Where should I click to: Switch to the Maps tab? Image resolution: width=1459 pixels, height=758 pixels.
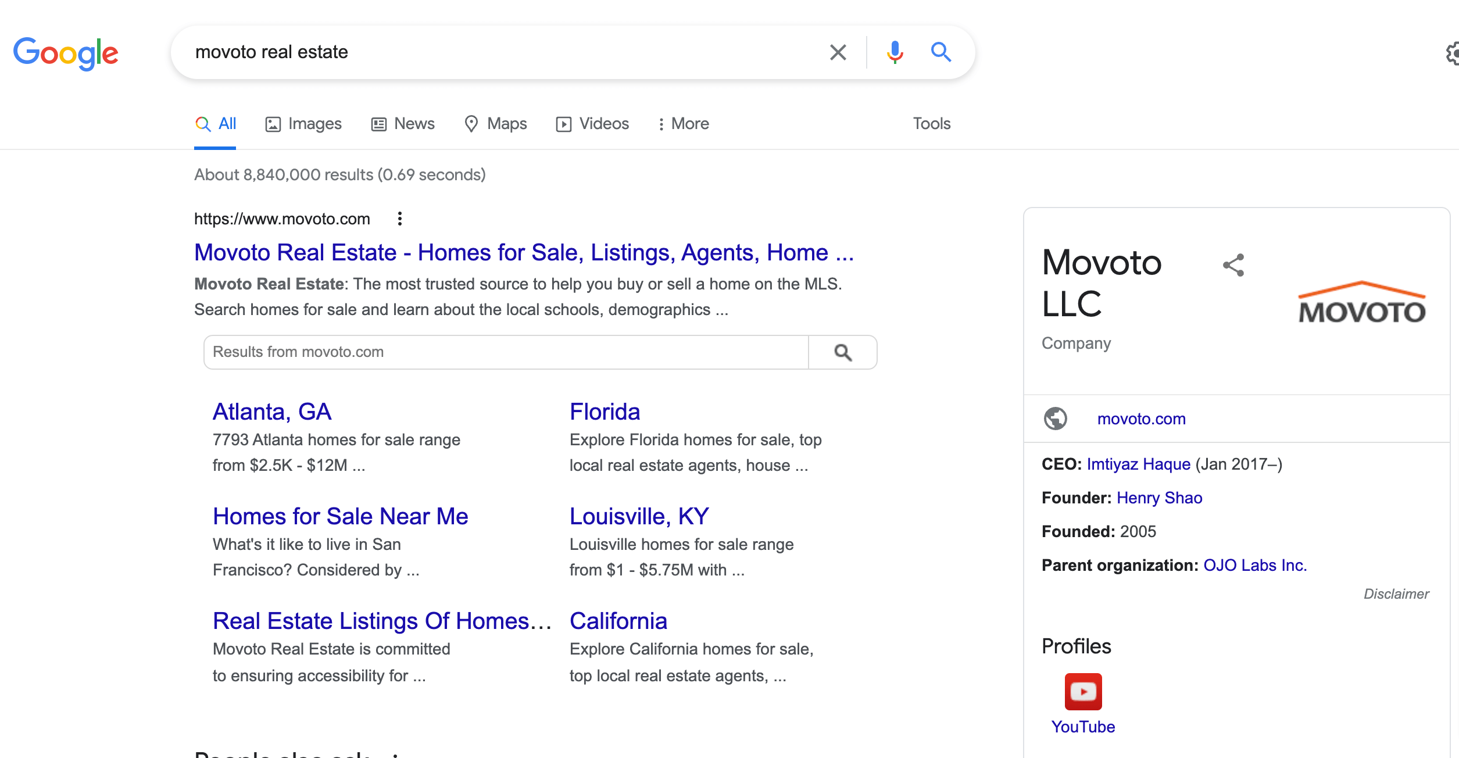495,124
